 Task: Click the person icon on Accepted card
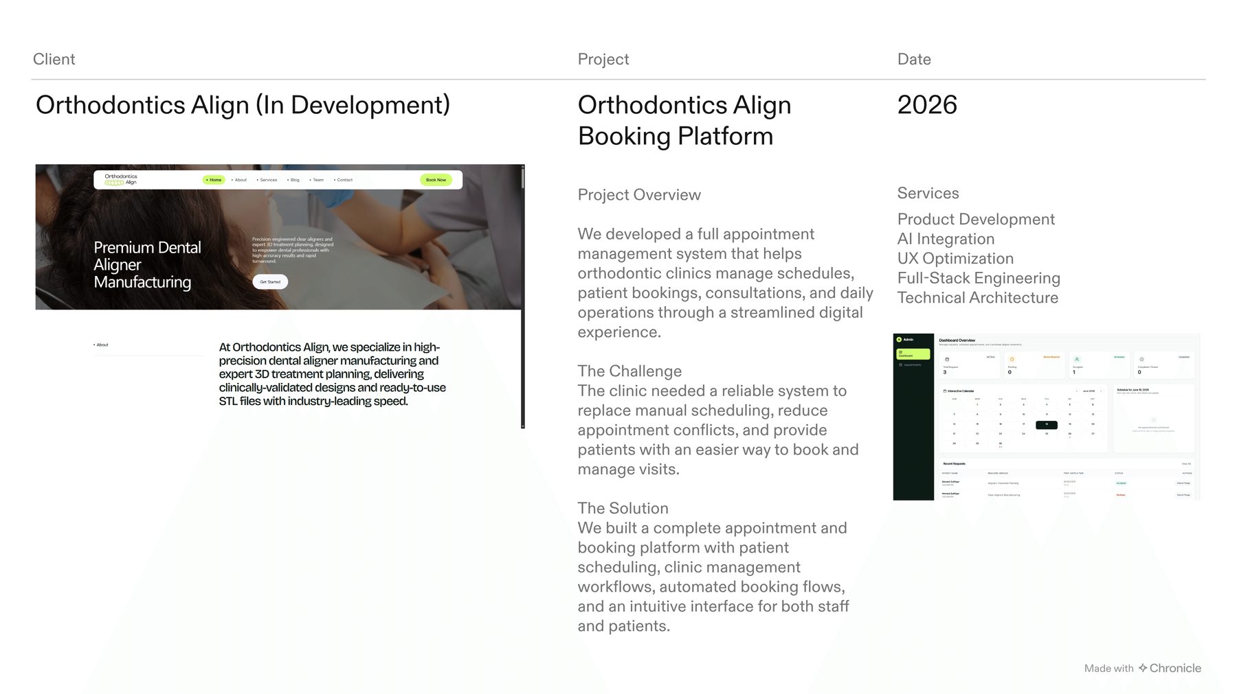1077,359
